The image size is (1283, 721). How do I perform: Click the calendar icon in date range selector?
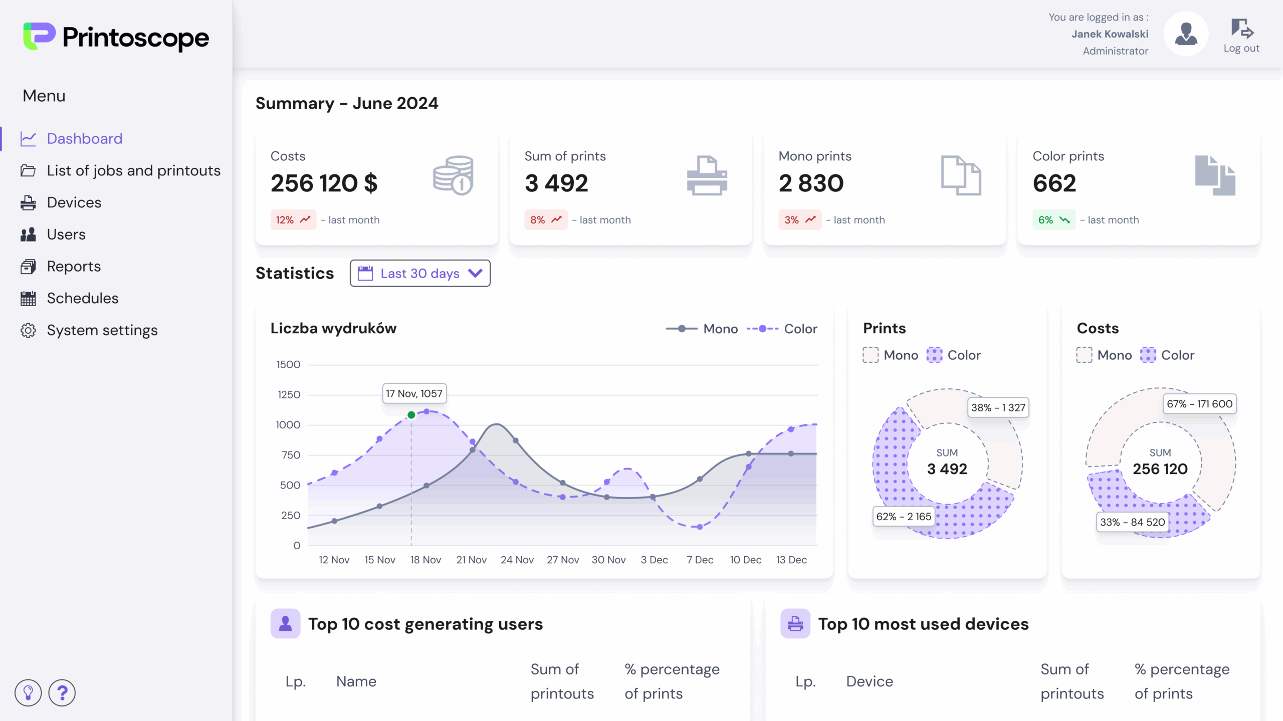365,274
